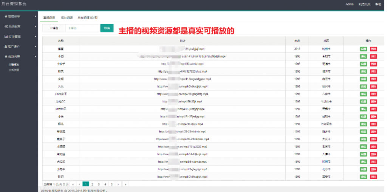Delete the row located in 大庆市
The image size is (387, 192).
pos(373,139)
